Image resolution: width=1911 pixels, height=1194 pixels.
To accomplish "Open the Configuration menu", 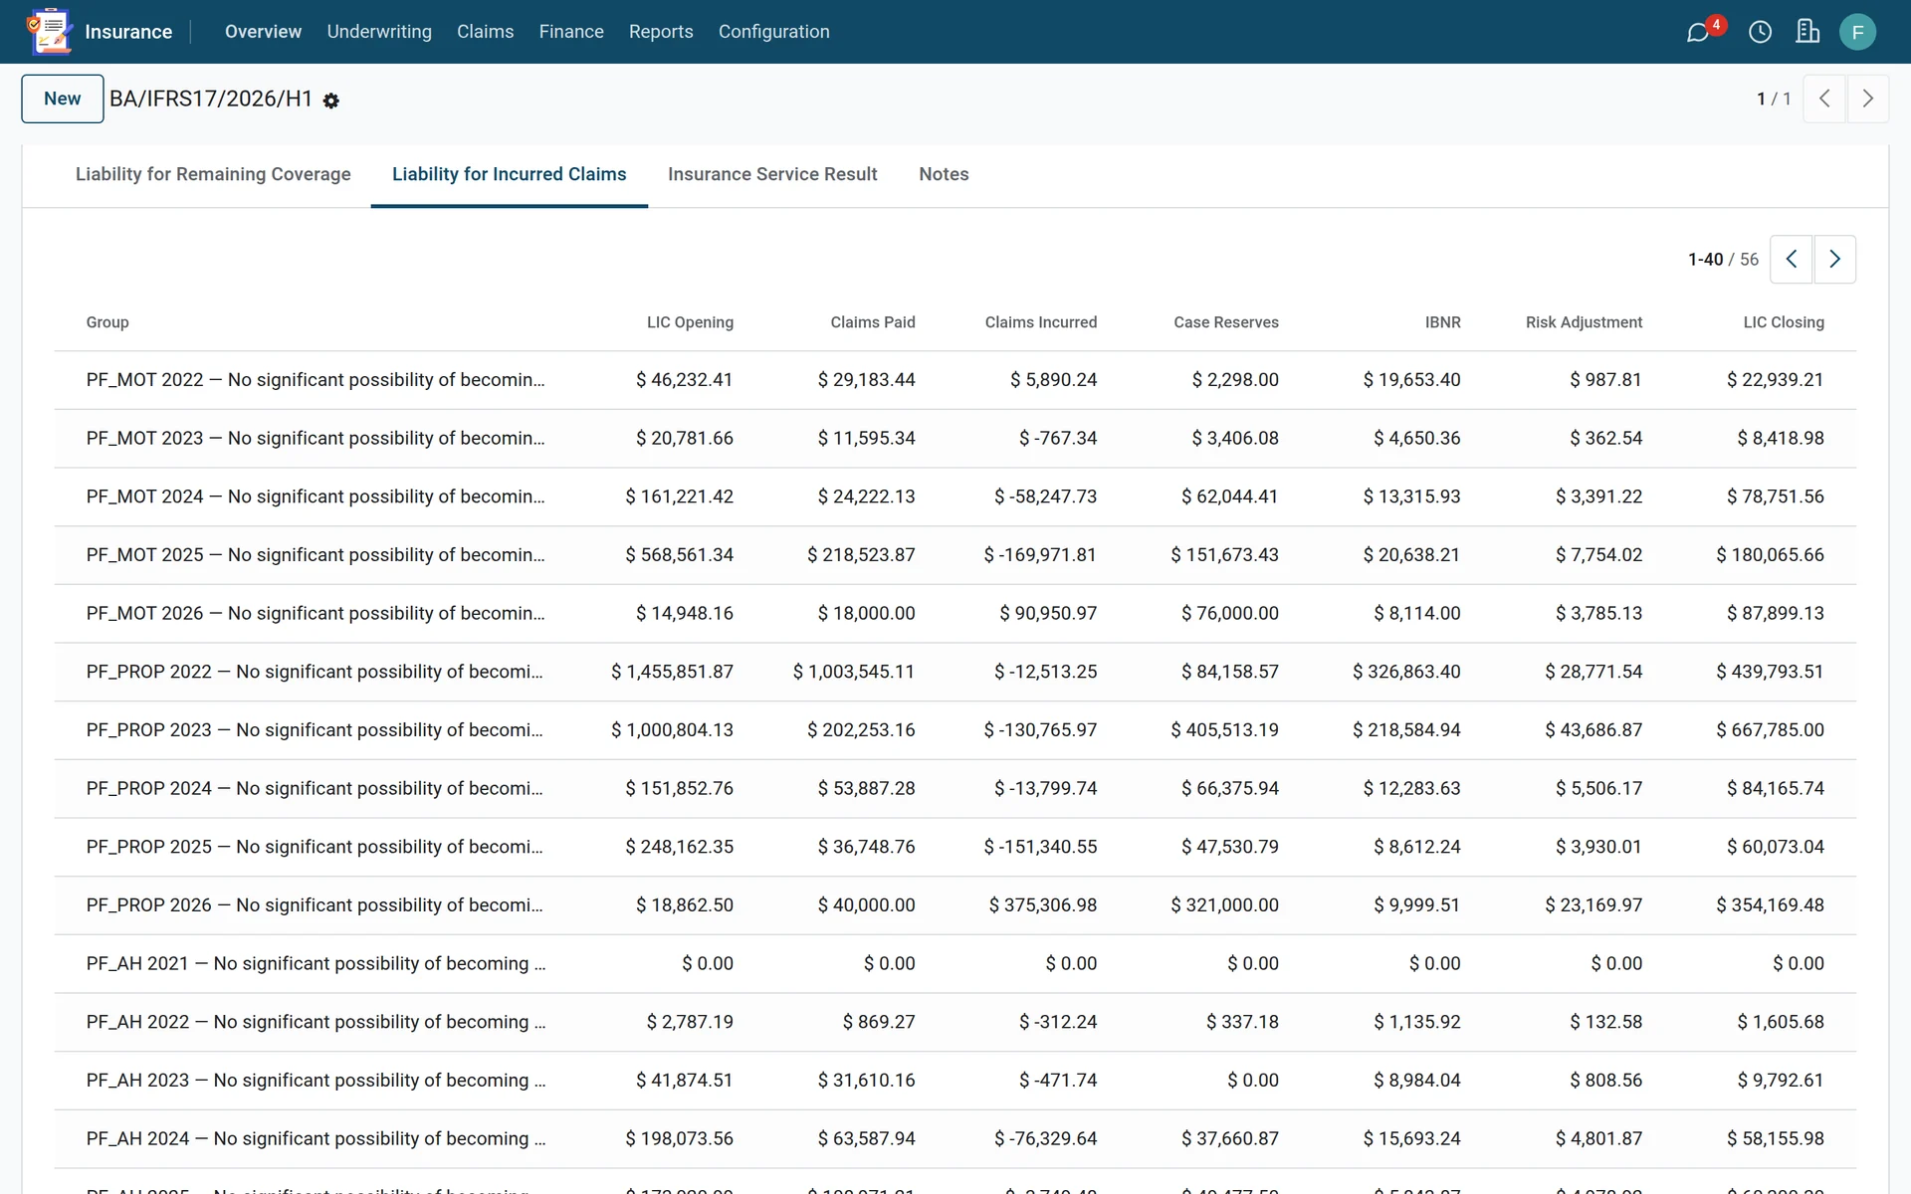I will coord(773,32).
